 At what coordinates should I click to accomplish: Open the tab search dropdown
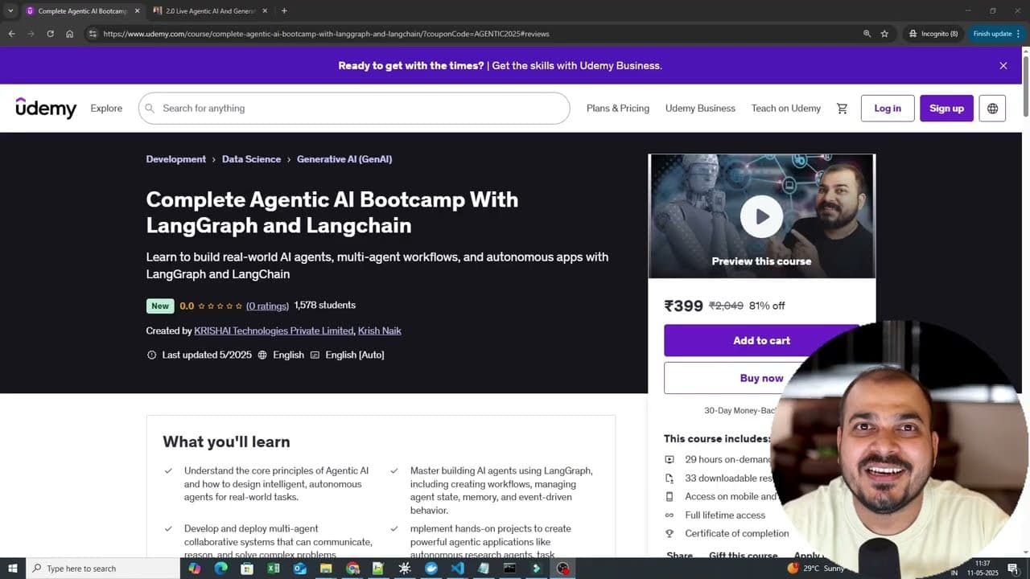pyautogui.click(x=10, y=11)
